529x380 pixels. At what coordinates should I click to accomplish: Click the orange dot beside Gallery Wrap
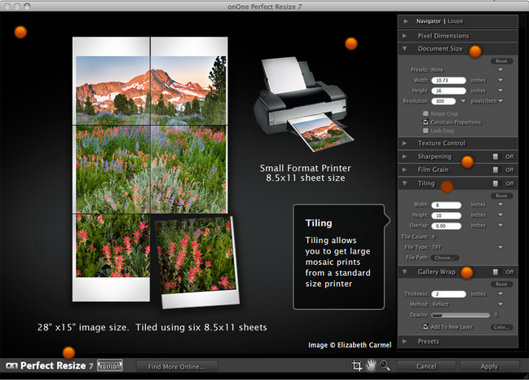coord(467,272)
